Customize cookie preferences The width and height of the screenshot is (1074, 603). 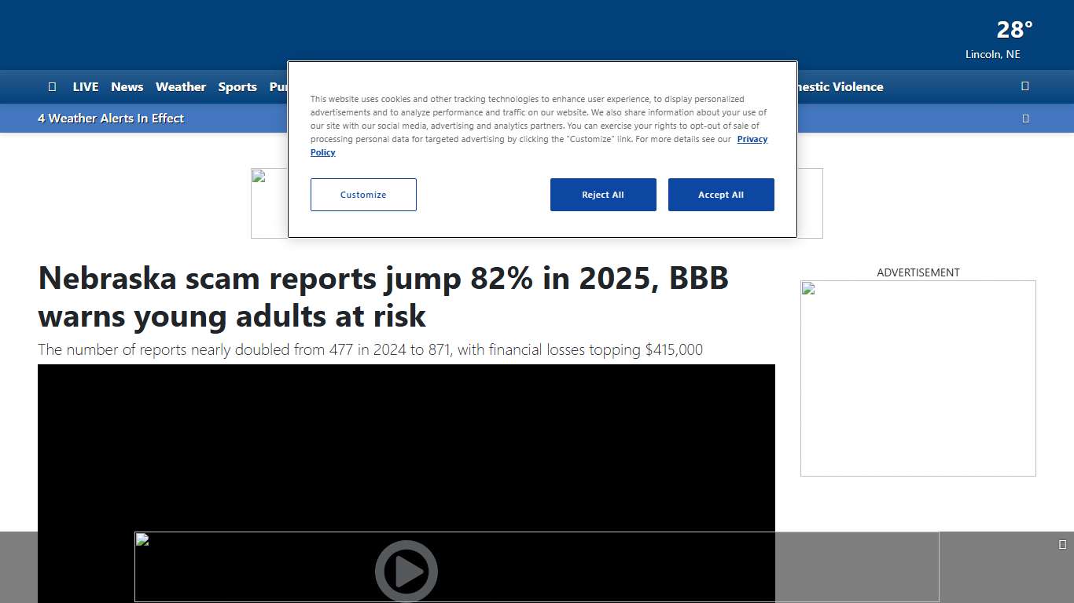pyautogui.click(x=363, y=195)
